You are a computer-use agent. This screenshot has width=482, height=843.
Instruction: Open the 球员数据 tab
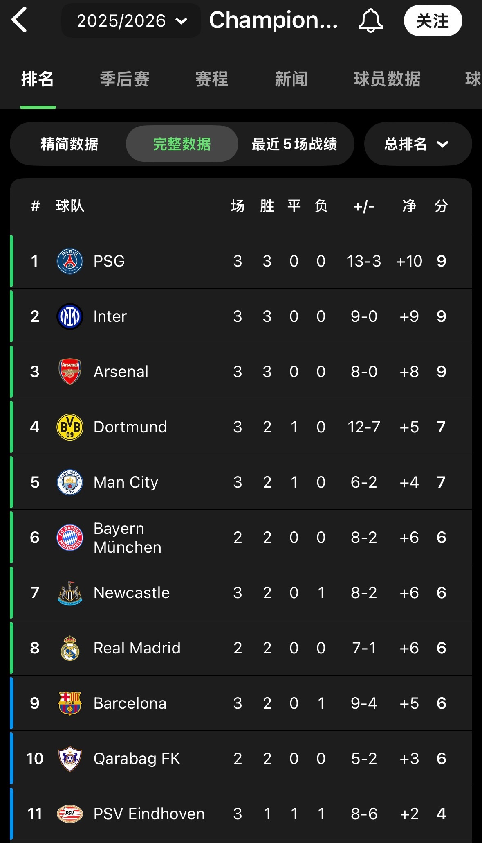pyautogui.click(x=387, y=79)
